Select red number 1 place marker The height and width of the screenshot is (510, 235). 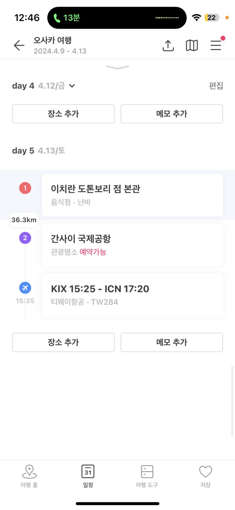click(25, 188)
